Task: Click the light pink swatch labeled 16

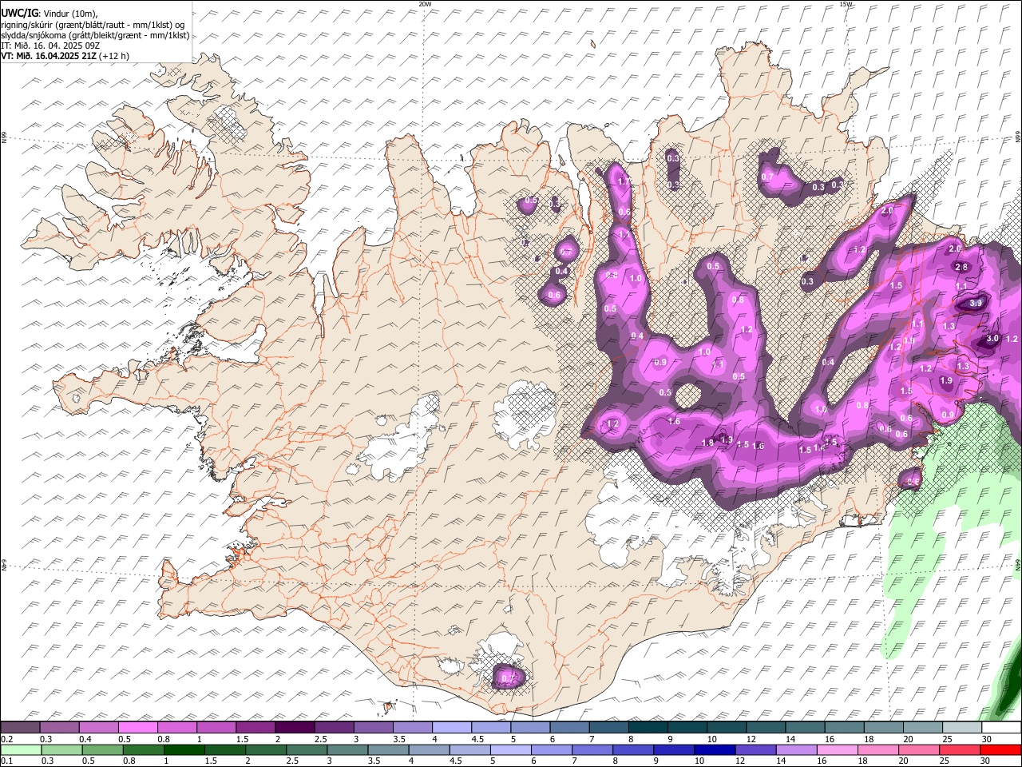Action: click(838, 750)
